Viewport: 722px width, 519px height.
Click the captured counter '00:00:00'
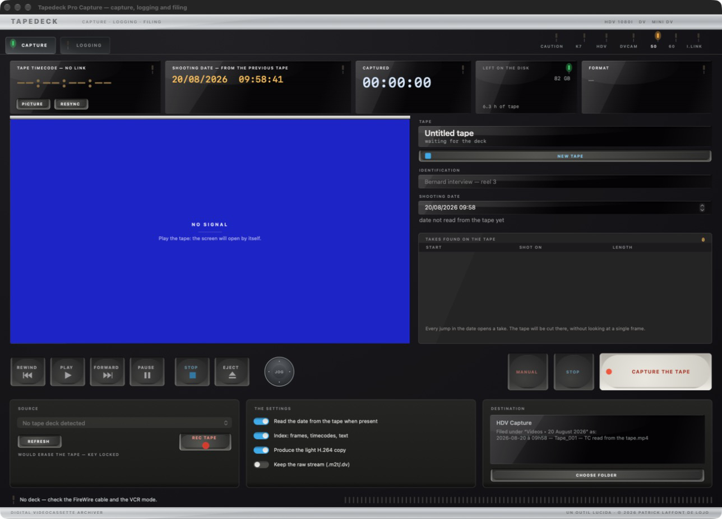point(397,83)
